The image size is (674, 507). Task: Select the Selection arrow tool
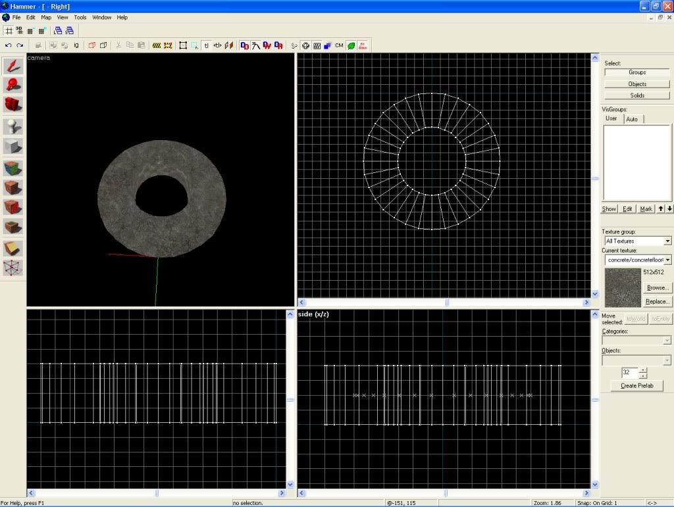(x=13, y=66)
